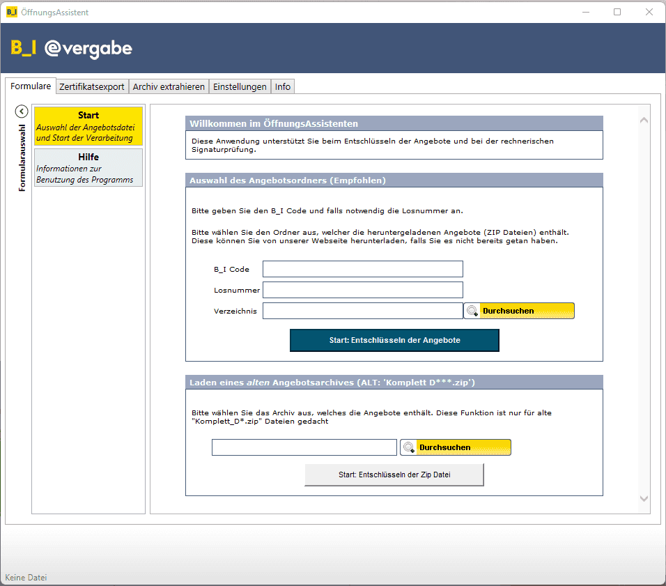Image resolution: width=666 pixels, height=586 pixels.
Task: Click the Losnummer input field
Action: point(362,289)
